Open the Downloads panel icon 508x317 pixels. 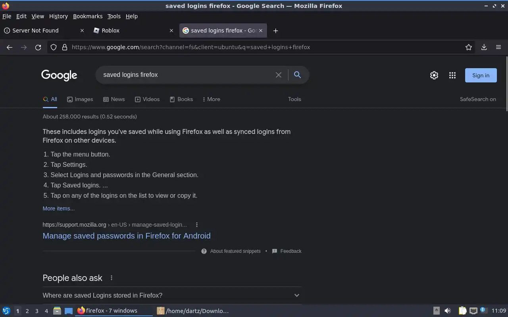click(484, 47)
